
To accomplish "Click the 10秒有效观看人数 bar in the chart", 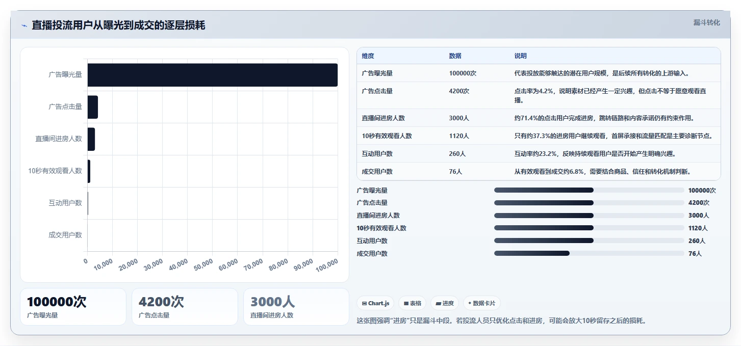I will (89, 171).
